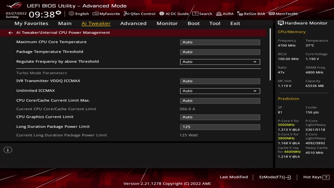Click Long Duration Package Power Limit field

coord(220,127)
